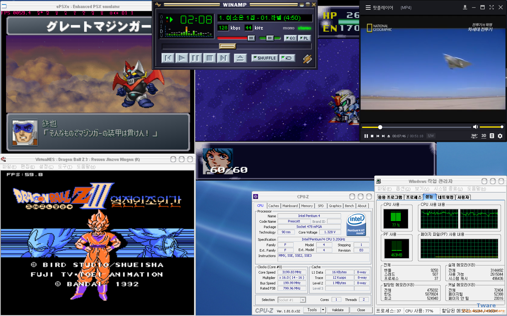Click CPU-Z title bar chip icon
This screenshot has width=507, height=316.
(x=256, y=197)
